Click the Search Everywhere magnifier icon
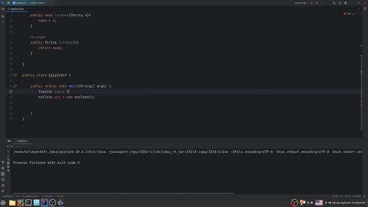This screenshot has width=368, height=207. [x=340, y=3]
